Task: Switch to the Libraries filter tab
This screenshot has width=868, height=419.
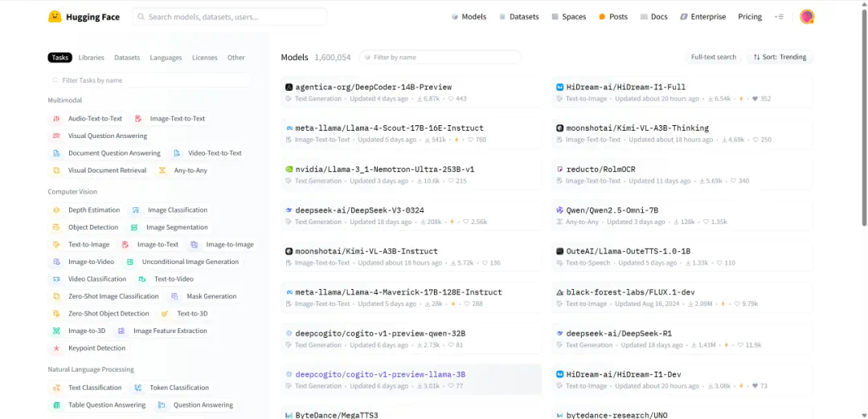Action: tap(91, 58)
